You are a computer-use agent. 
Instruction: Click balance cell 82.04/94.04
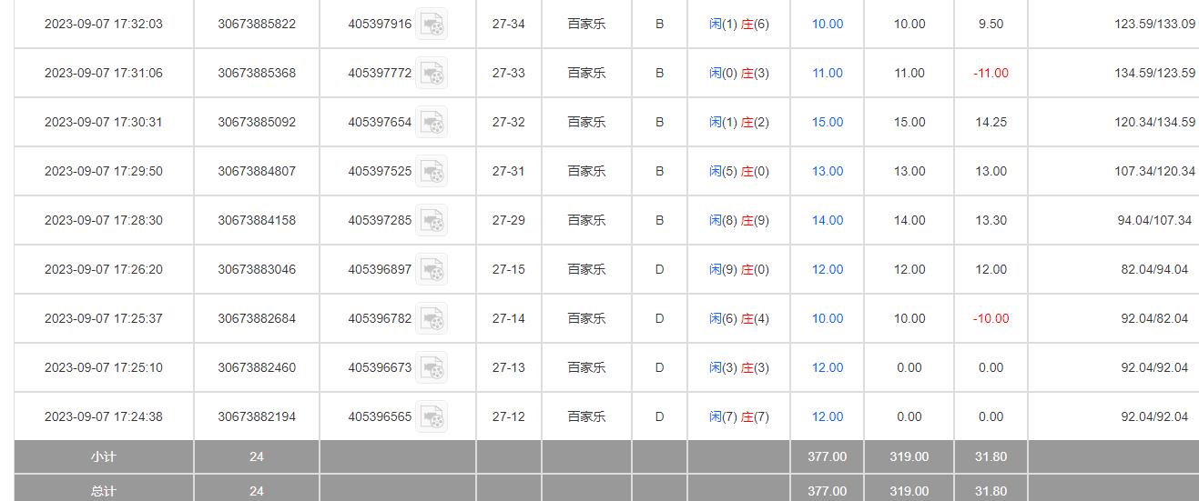[1154, 269]
